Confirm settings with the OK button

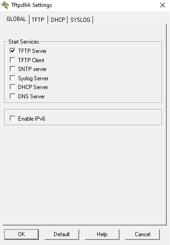coord(21,234)
